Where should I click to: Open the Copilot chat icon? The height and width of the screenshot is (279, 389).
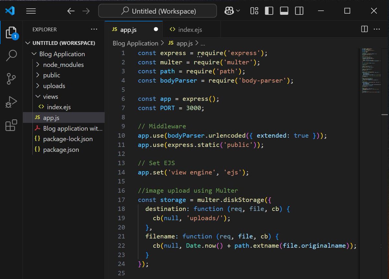click(229, 11)
